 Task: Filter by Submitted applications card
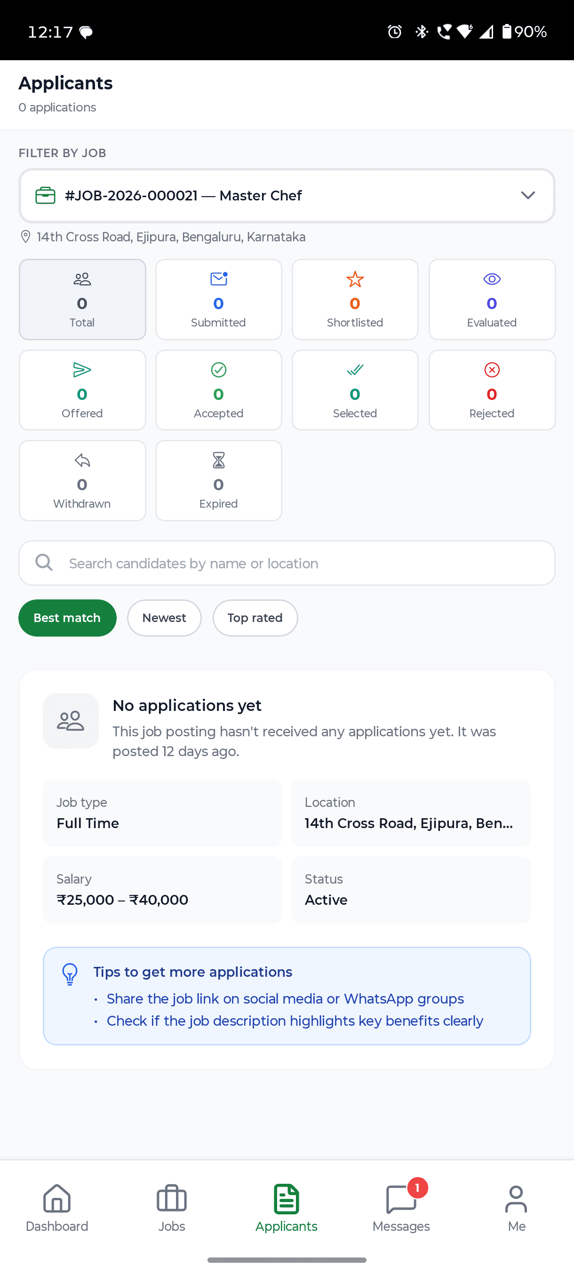[218, 300]
